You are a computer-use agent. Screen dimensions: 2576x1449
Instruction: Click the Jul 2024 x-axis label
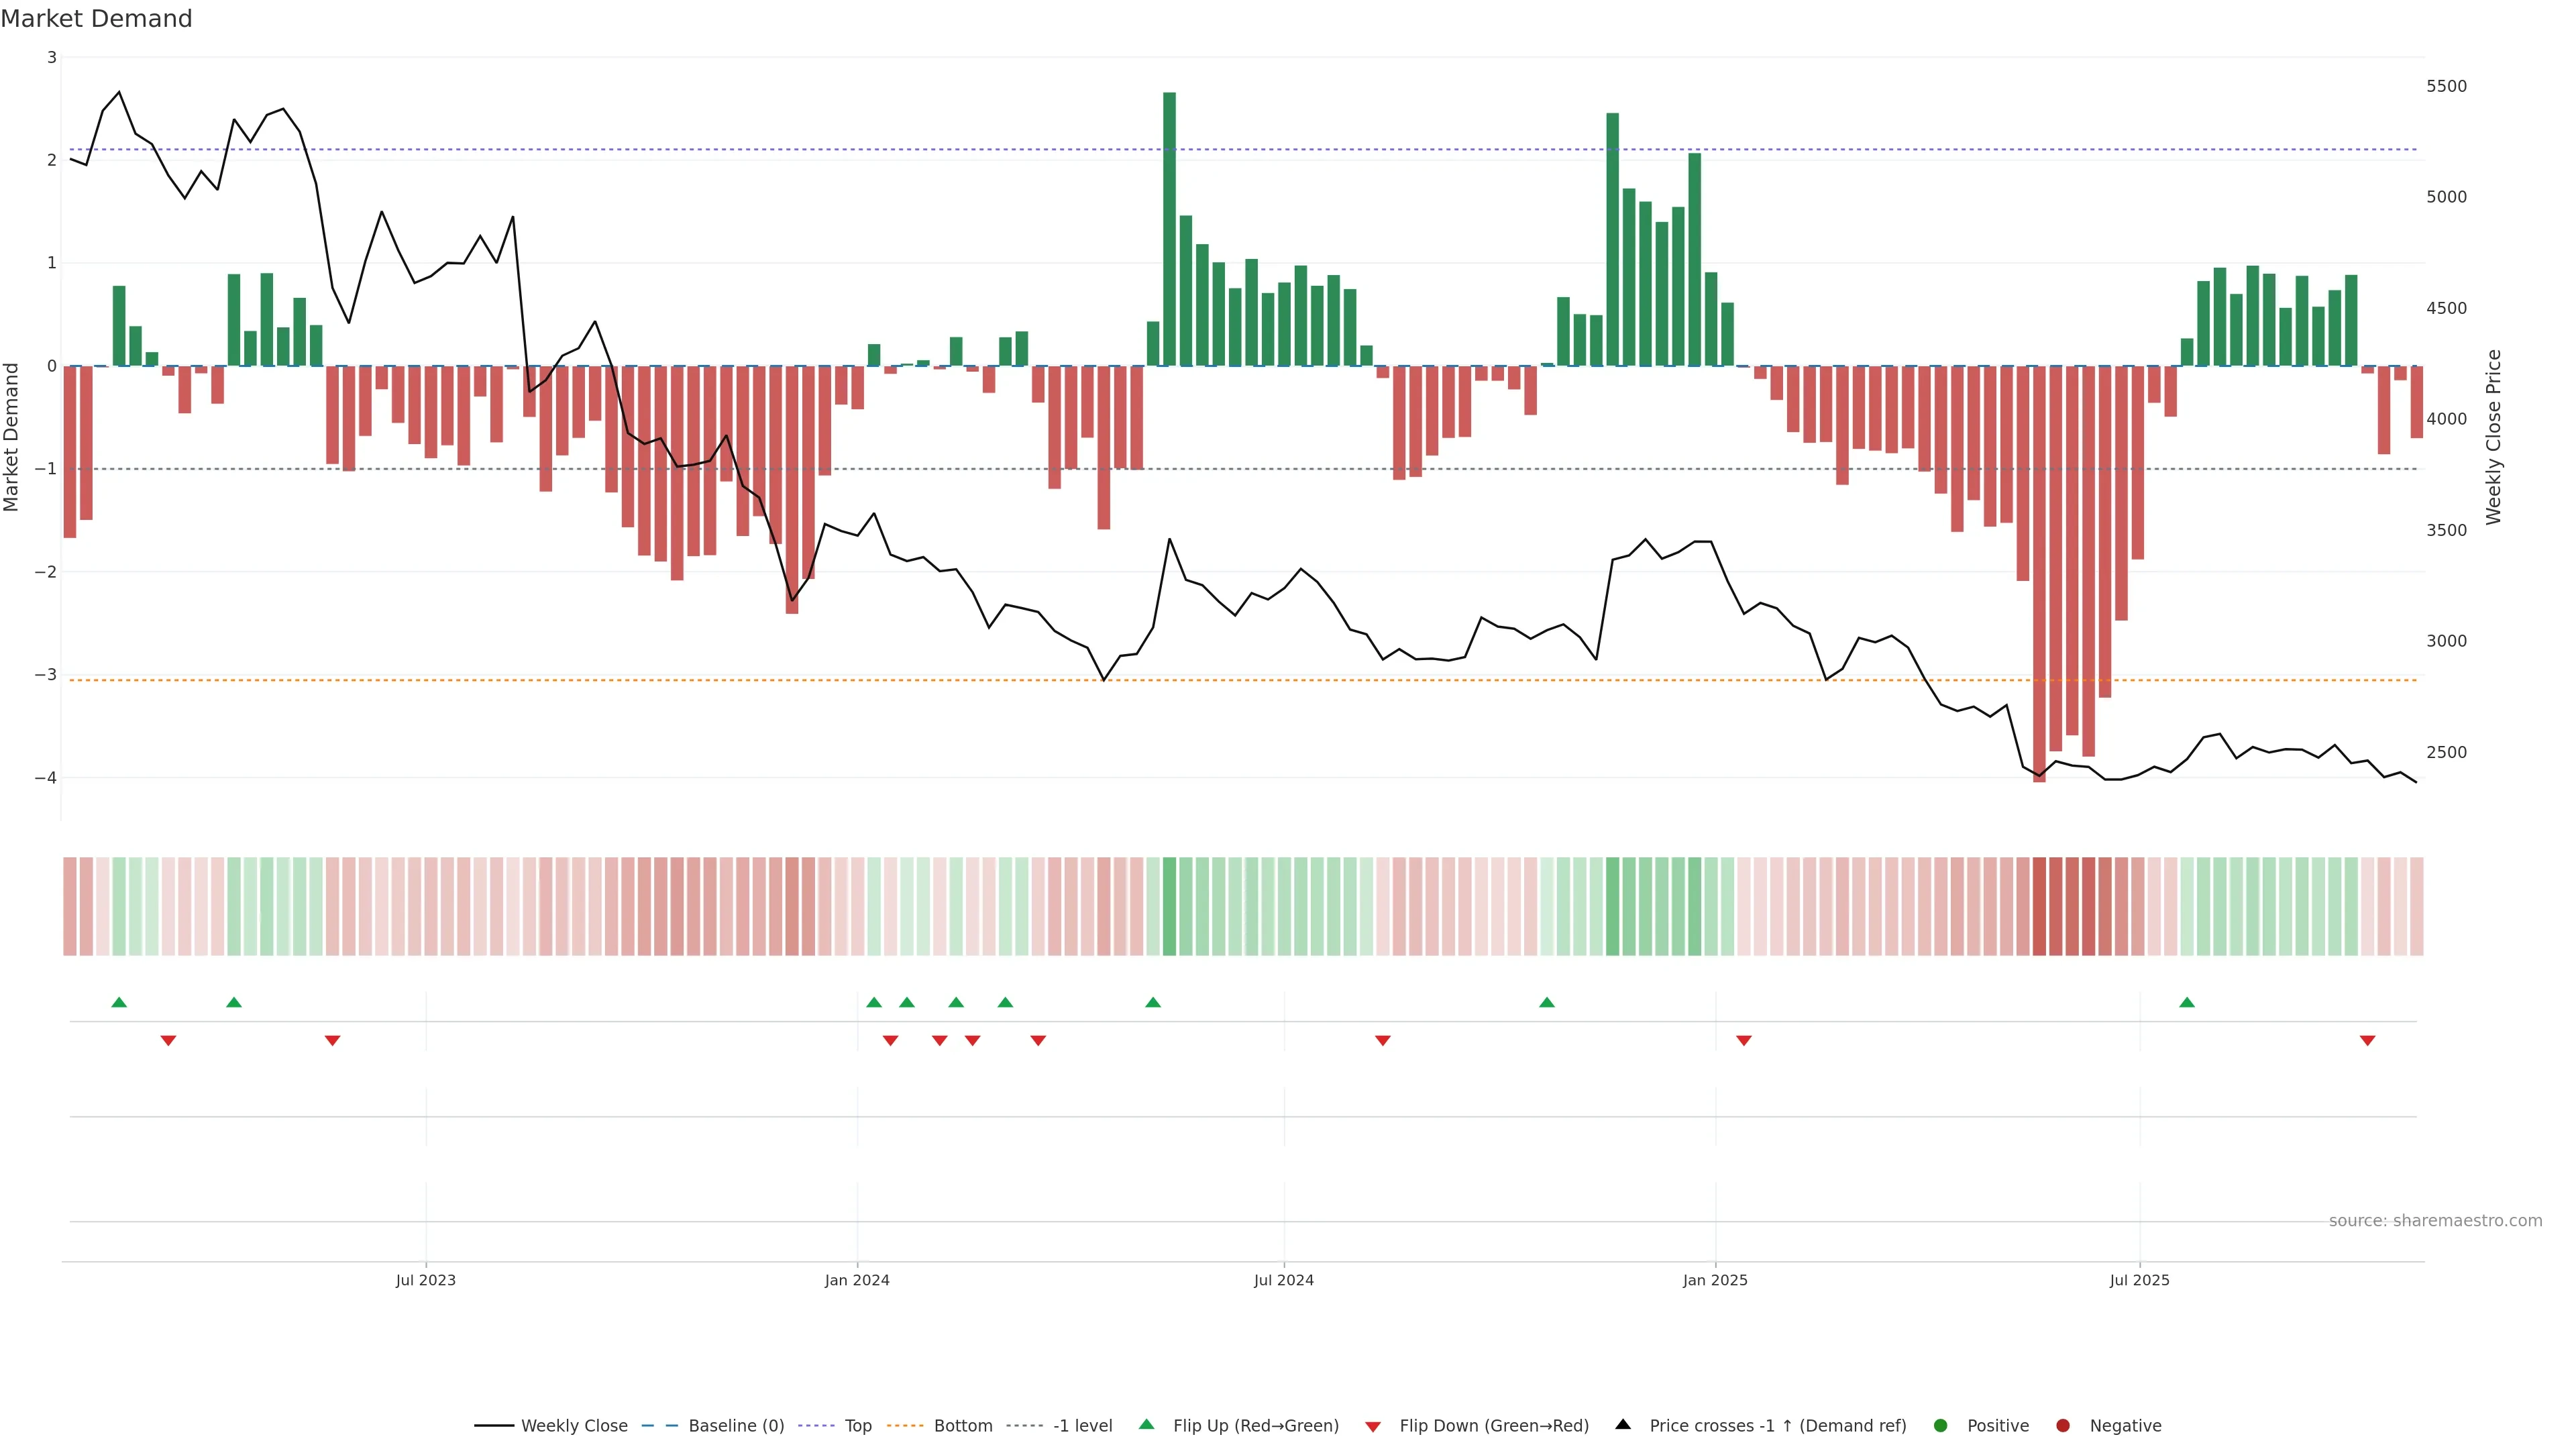click(1284, 1280)
